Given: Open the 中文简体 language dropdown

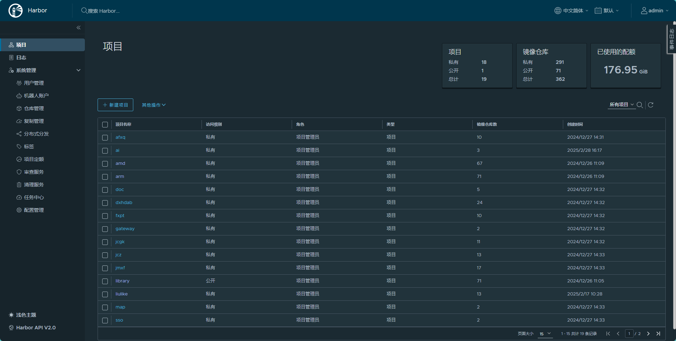Looking at the screenshot, I should point(571,11).
